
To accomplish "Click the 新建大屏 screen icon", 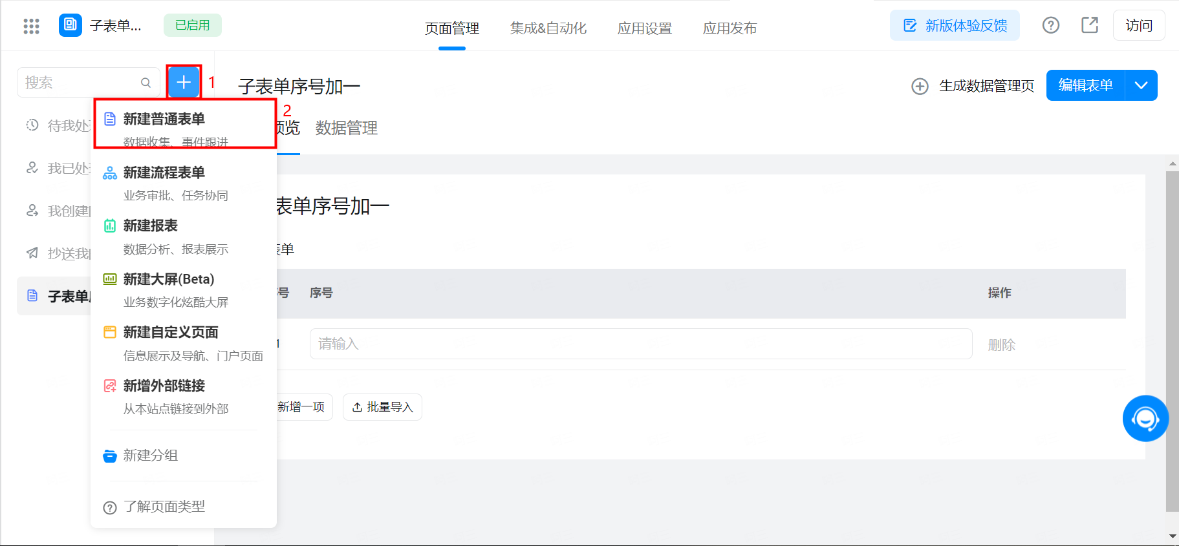I will coord(110,279).
